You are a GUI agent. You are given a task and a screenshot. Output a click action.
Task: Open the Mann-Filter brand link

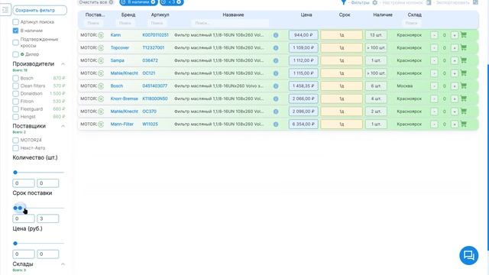pos(122,124)
